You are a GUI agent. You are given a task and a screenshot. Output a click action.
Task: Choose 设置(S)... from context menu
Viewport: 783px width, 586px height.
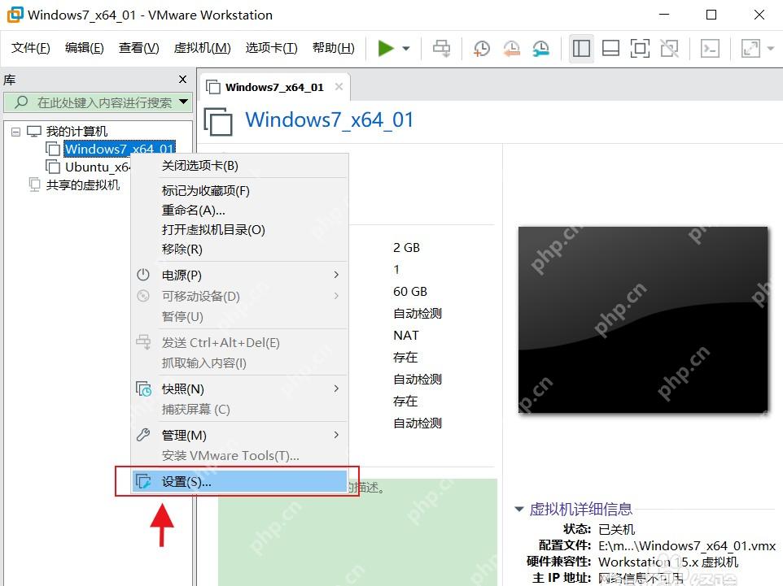(x=239, y=481)
